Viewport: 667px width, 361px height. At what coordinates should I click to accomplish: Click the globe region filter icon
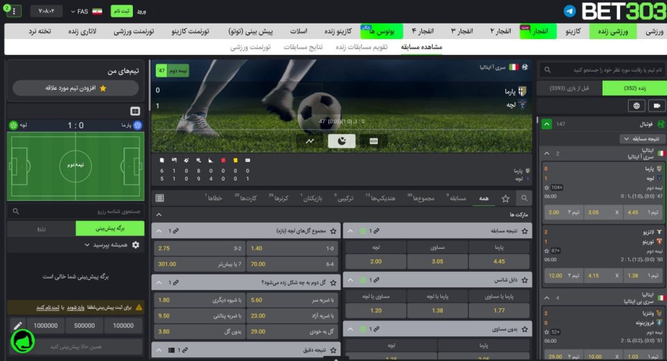click(x=636, y=106)
